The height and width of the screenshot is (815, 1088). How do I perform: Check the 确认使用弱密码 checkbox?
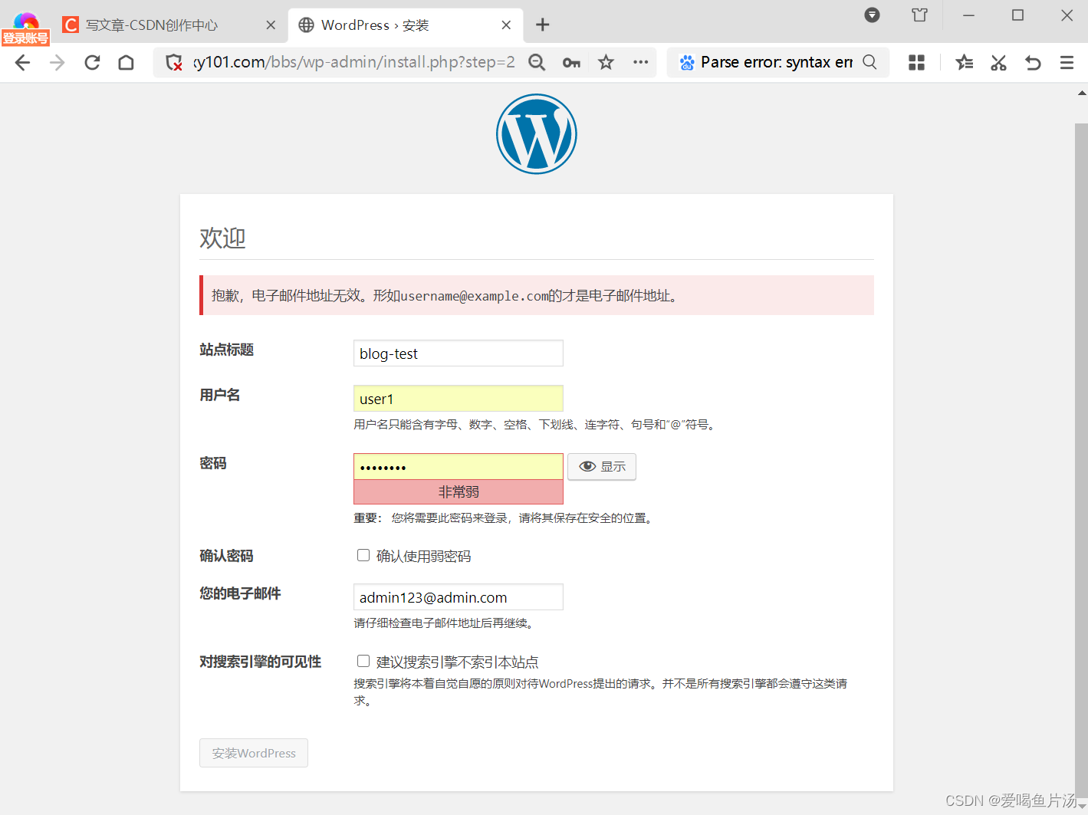(x=363, y=555)
